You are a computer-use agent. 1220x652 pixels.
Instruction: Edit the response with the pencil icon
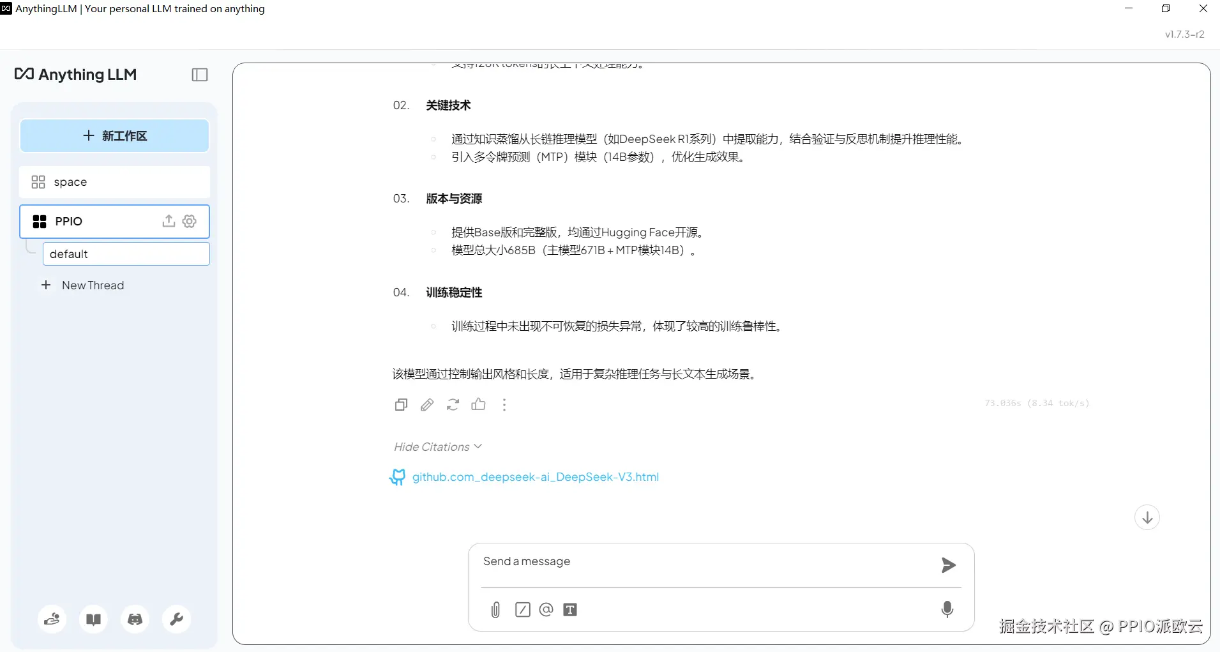click(427, 405)
